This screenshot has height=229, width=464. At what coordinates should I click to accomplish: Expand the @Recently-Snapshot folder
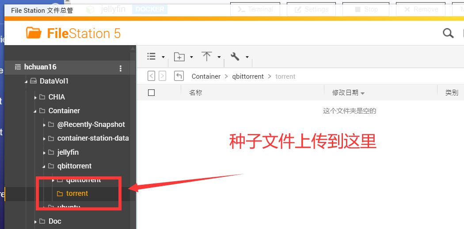click(44, 125)
